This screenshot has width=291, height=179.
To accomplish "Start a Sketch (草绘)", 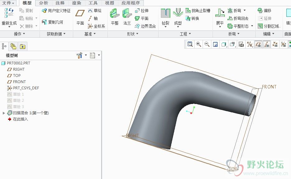I will (95, 11).
